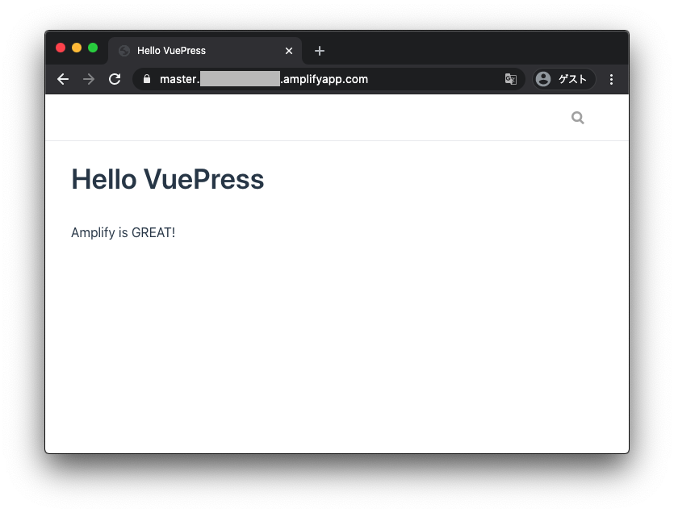Click the browser forward arrow
The height and width of the screenshot is (513, 674).
click(x=89, y=79)
